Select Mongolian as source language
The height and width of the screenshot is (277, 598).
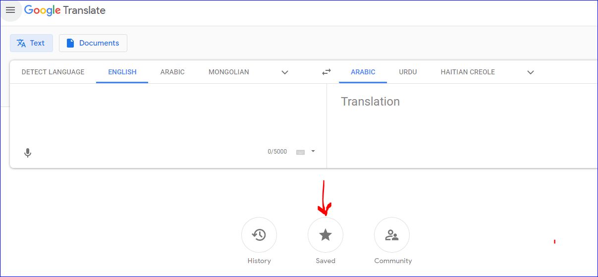[x=229, y=72]
